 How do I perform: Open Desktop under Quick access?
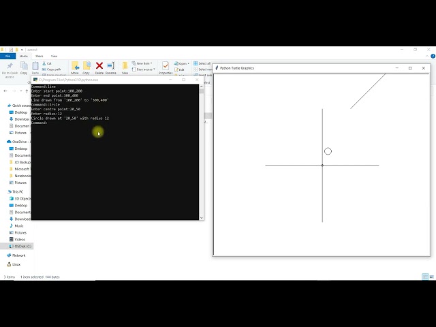pyautogui.click(x=18, y=112)
